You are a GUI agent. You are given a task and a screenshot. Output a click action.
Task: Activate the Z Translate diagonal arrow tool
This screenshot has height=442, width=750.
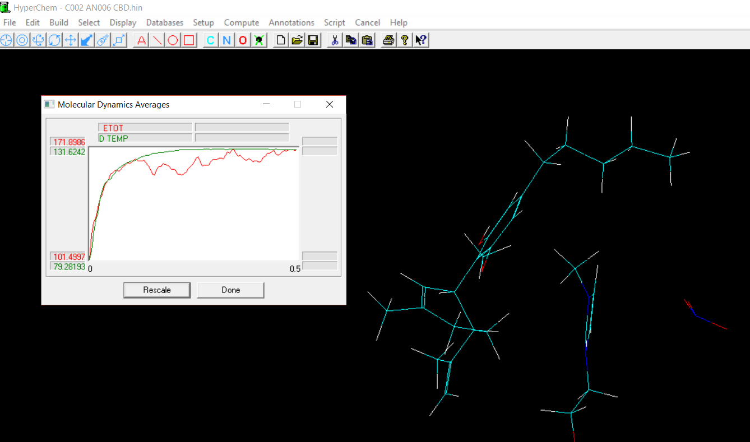click(x=87, y=40)
